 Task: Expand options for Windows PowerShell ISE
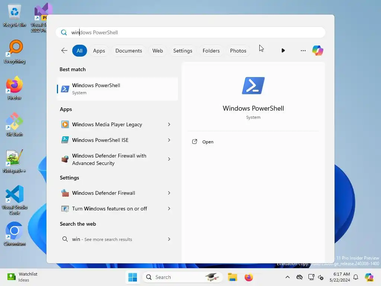click(x=169, y=140)
